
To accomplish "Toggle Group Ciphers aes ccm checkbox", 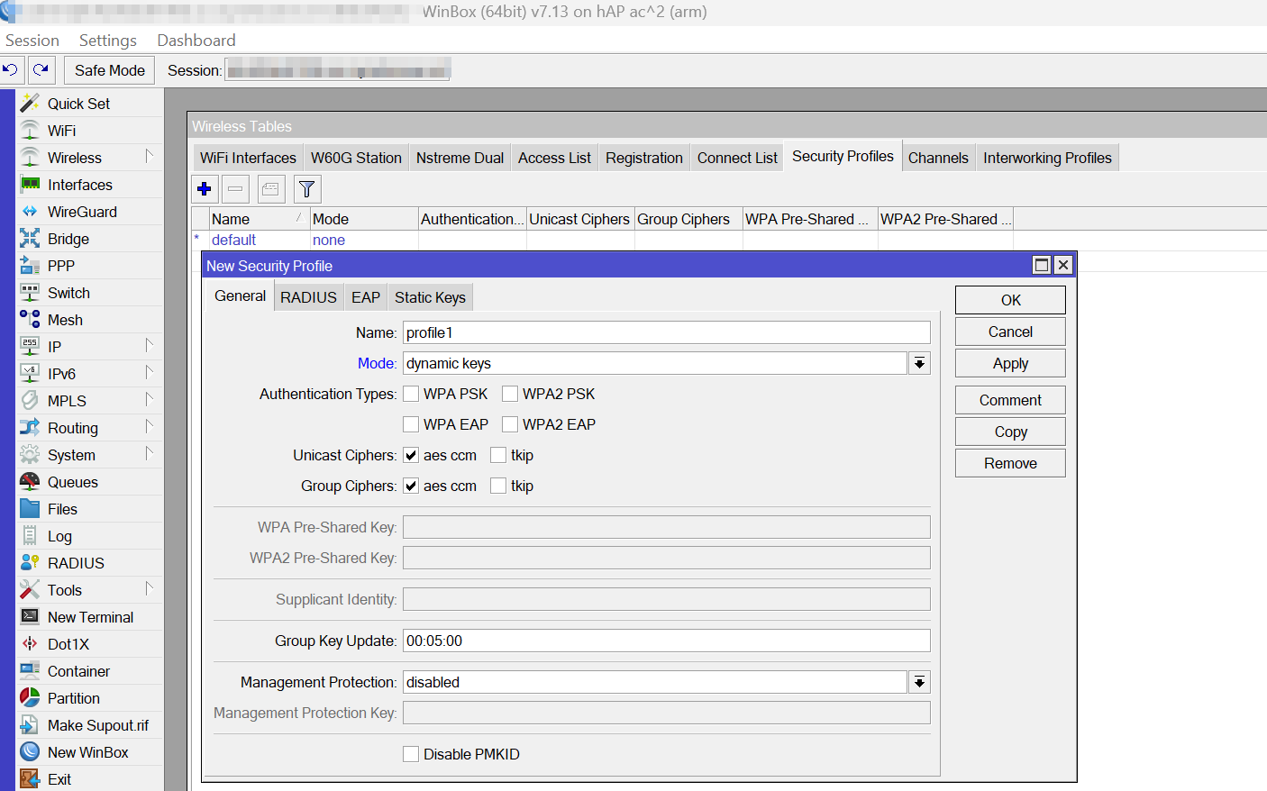I will tap(411, 486).
